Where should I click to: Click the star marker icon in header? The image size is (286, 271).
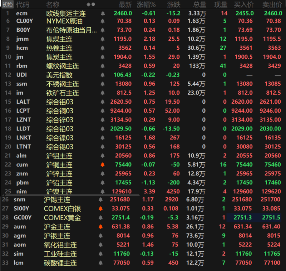pyautogui.click(x=88, y=4)
